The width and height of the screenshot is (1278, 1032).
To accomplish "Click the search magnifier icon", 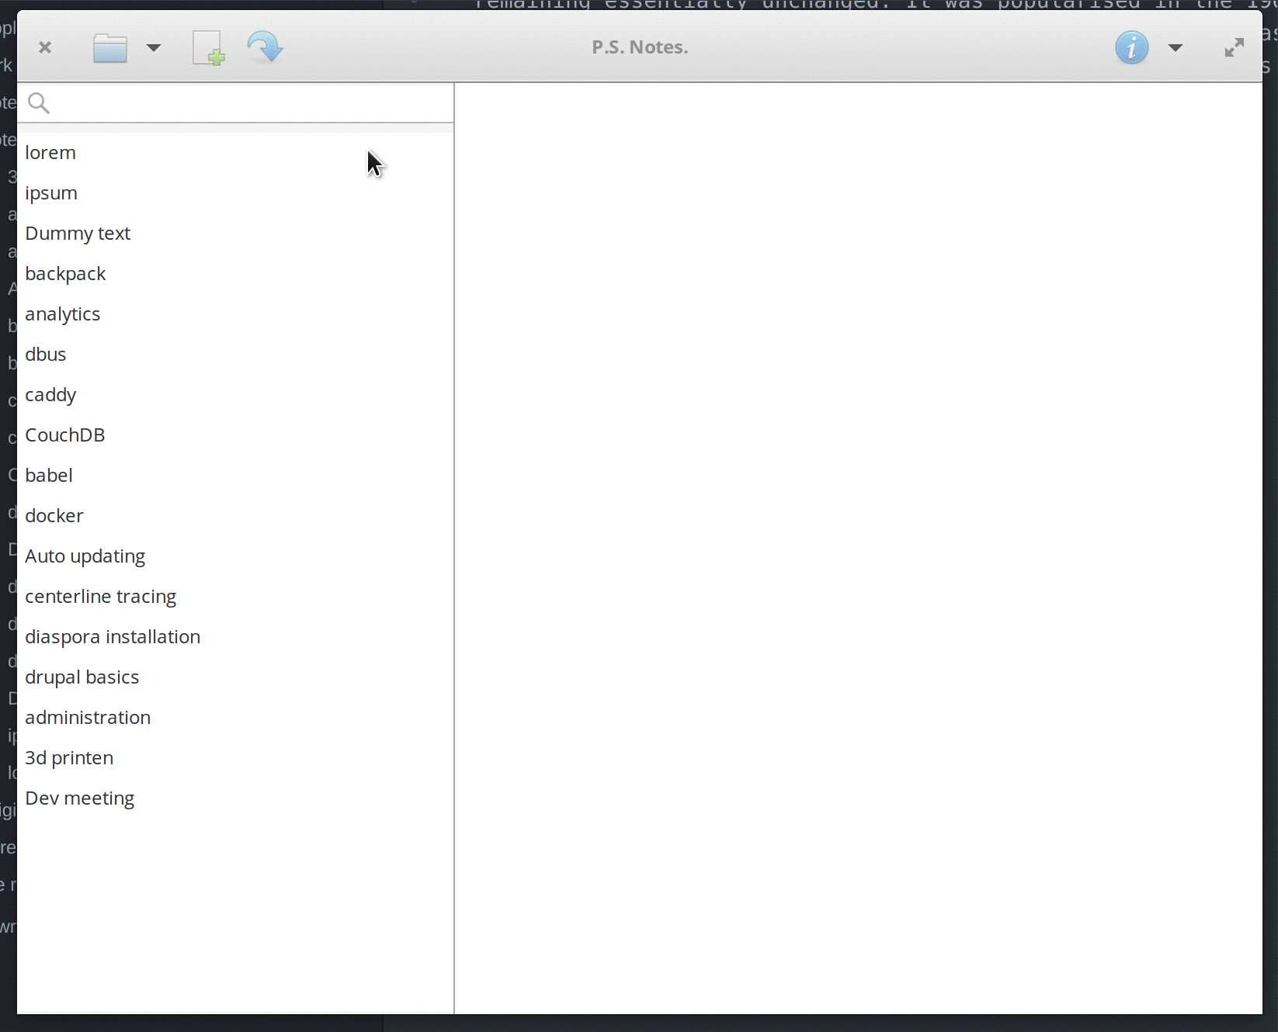I will click(x=38, y=102).
